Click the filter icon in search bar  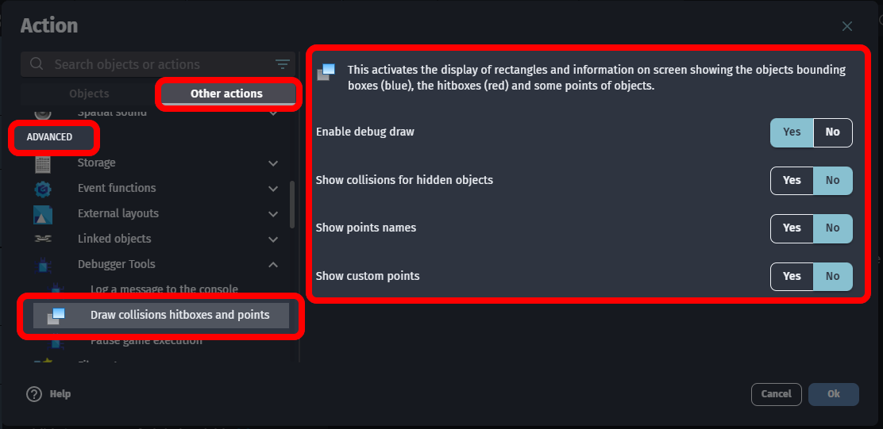282,64
